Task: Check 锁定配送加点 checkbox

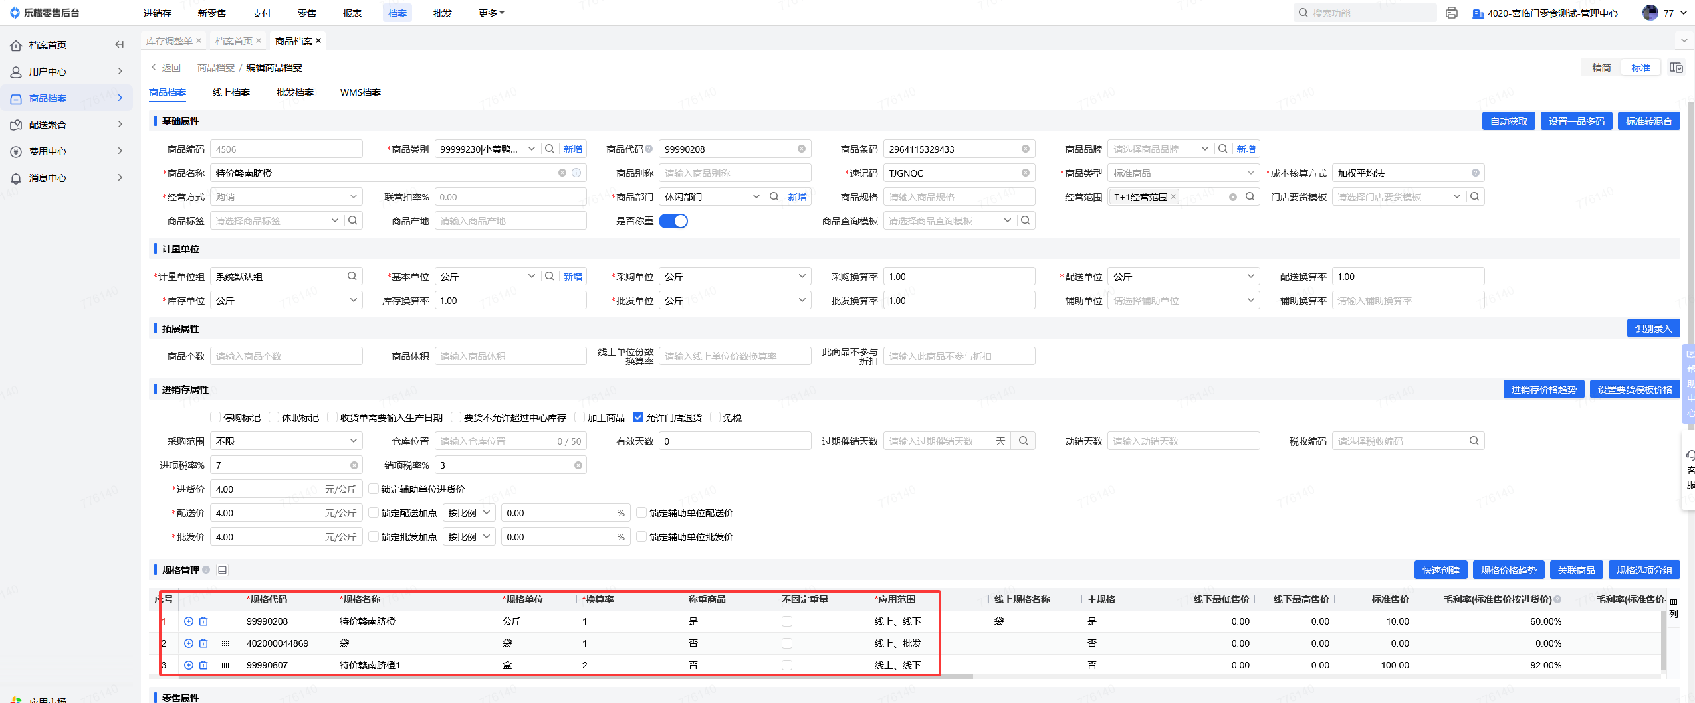Action: 374,513
